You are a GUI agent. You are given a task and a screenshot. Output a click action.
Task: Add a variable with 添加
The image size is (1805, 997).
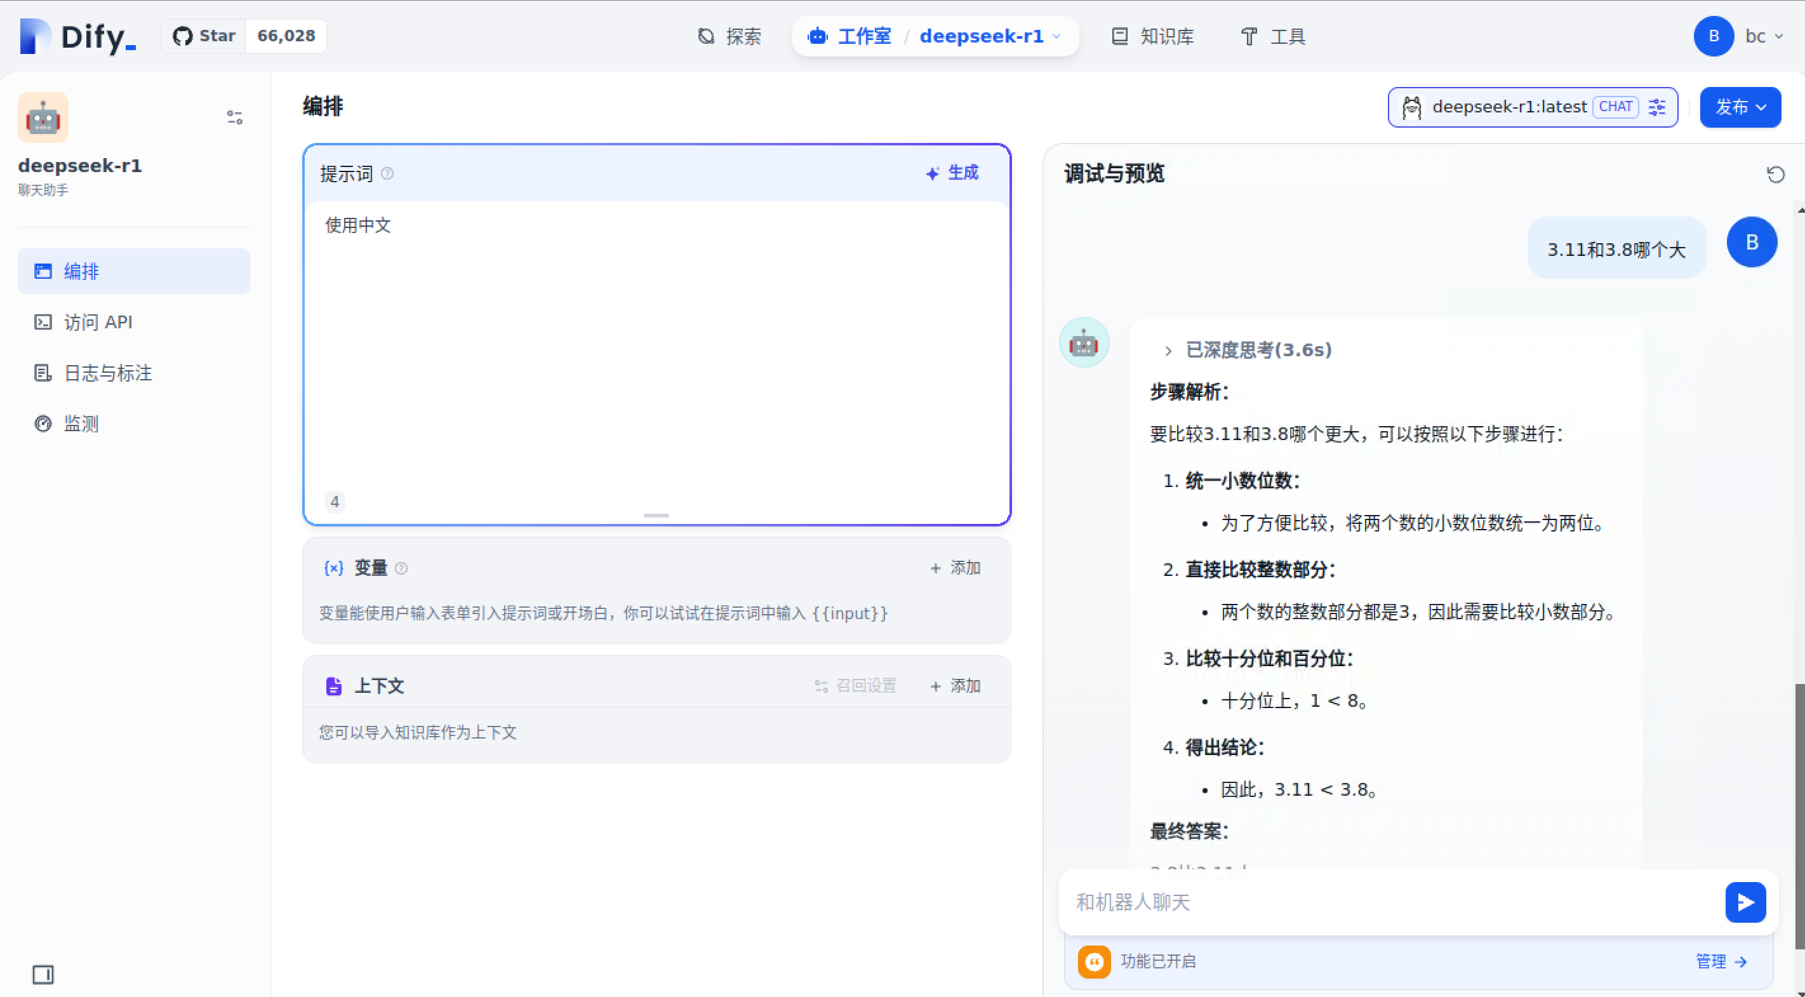(955, 568)
